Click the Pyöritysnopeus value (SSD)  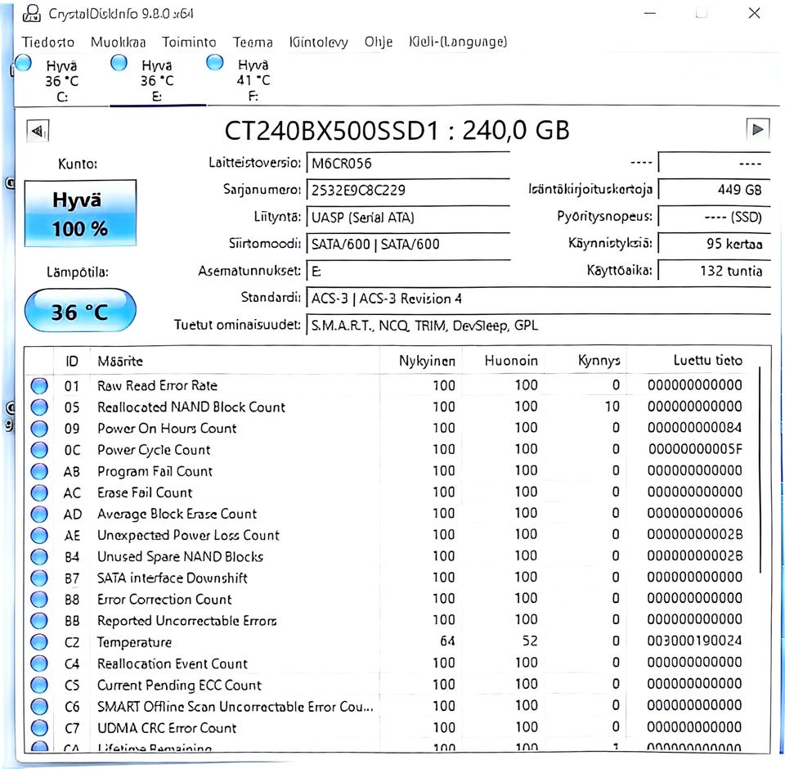[x=715, y=217]
